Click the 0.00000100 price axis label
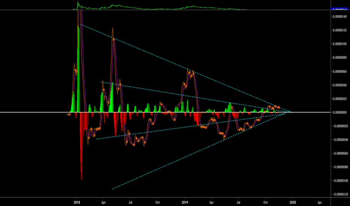This screenshot has height=206, width=350. point(340,44)
